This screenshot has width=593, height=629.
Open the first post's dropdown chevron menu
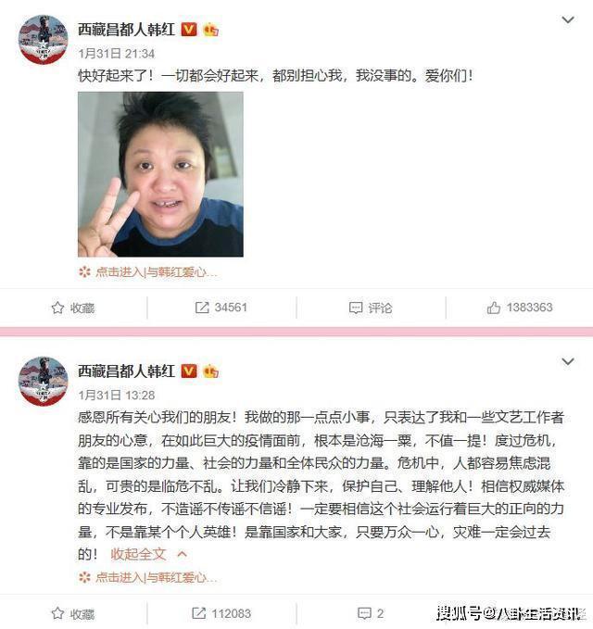[568, 19]
